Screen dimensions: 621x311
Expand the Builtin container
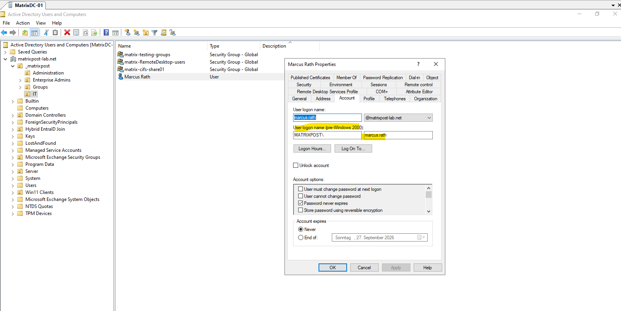pos(13,101)
